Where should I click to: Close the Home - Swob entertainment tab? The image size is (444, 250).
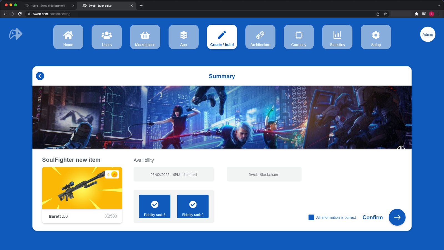pyautogui.click(x=73, y=6)
